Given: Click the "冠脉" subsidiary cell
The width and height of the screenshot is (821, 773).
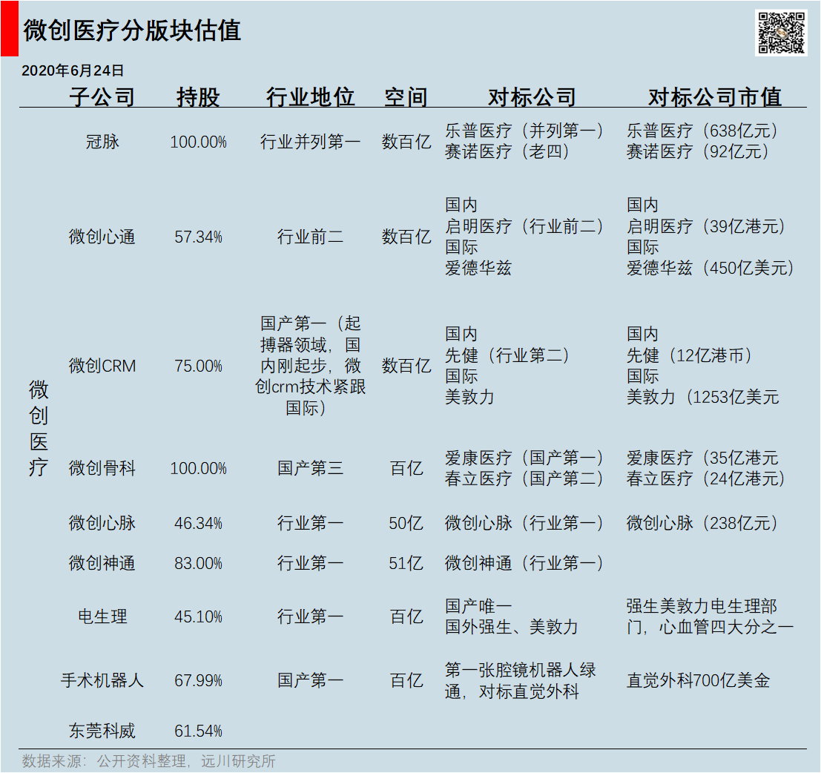Looking at the screenshot, I should [x=102, y=142].
